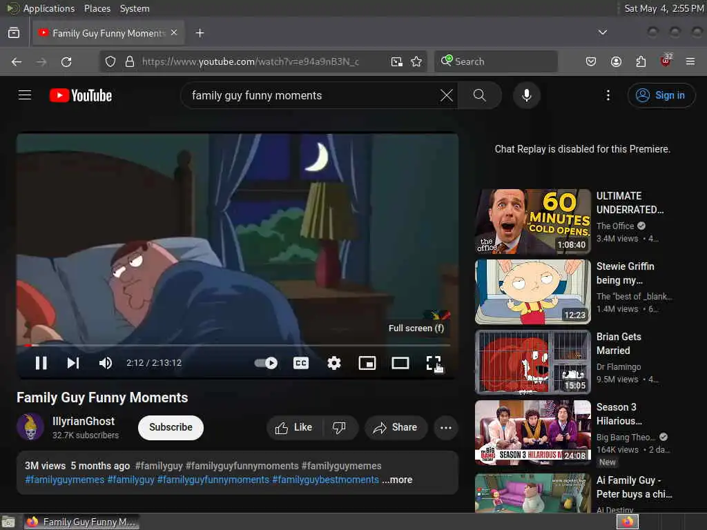Enter full screen mode

pyautogui.click(x=434, y=363)
